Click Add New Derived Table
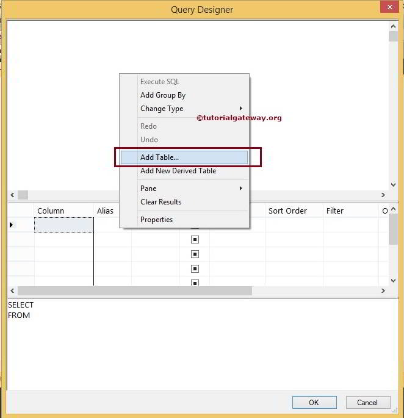404x418 pixels. coord(184,171)
